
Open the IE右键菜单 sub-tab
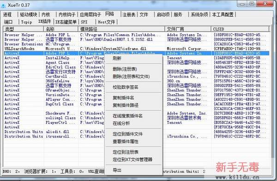tap(66, 22)
